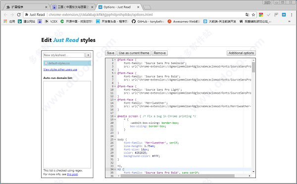Go back with the browser back arrow
Image resolution: width=297 pixels, height=184 pixels.
5,15
